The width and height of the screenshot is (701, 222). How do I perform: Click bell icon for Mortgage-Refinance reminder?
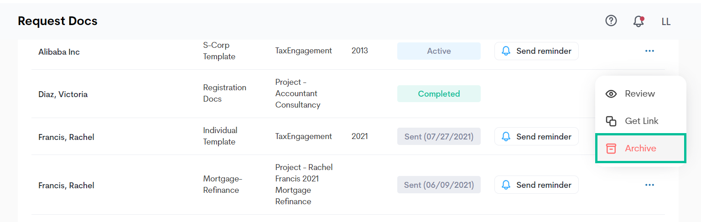506,185
